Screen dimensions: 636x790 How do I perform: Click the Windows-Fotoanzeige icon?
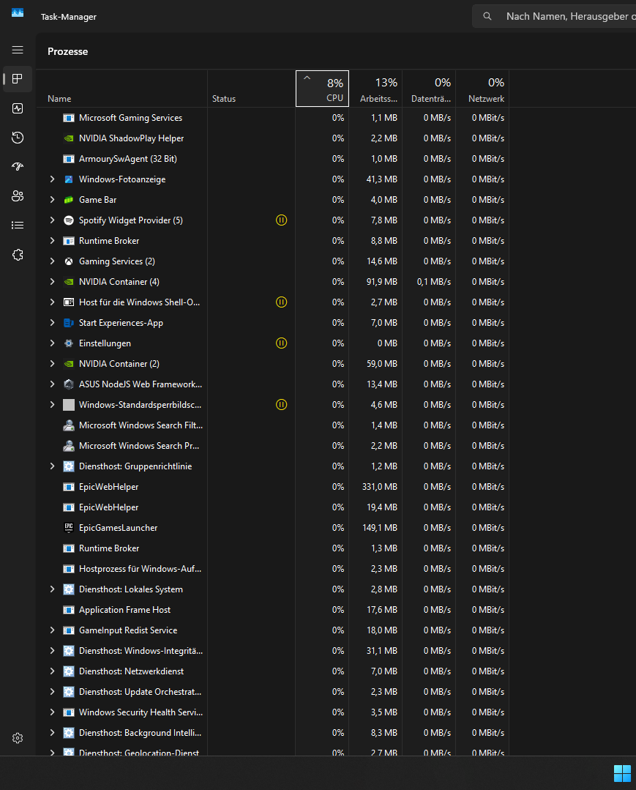(69, 179)
